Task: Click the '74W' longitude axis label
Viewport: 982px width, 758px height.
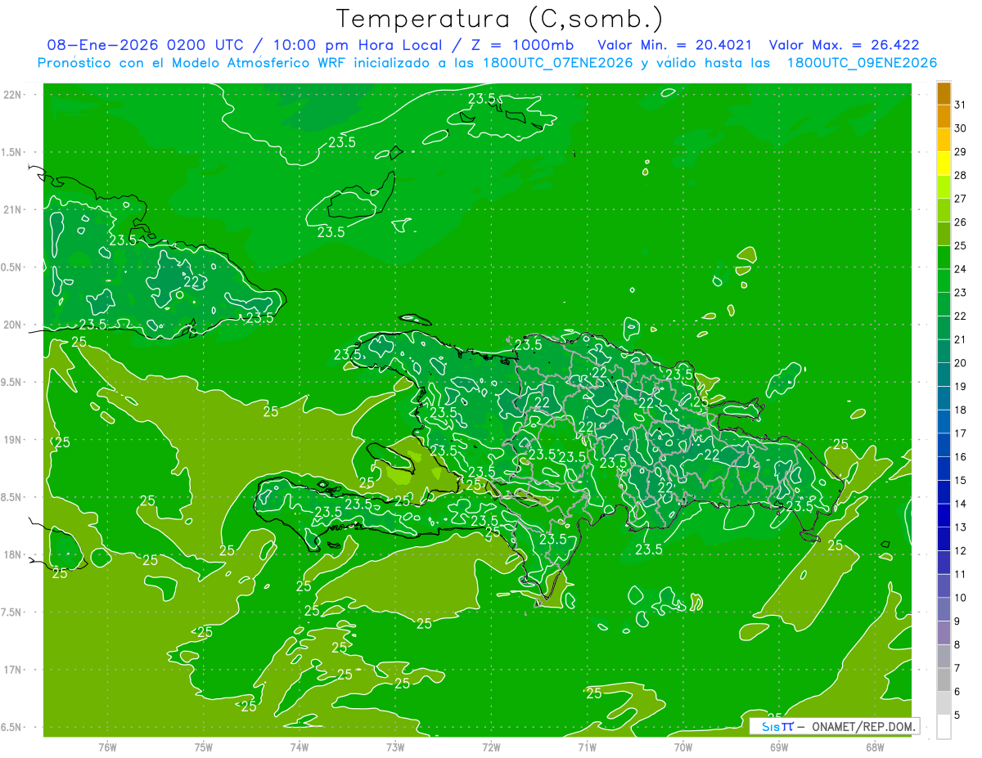Action: [299, 748]
